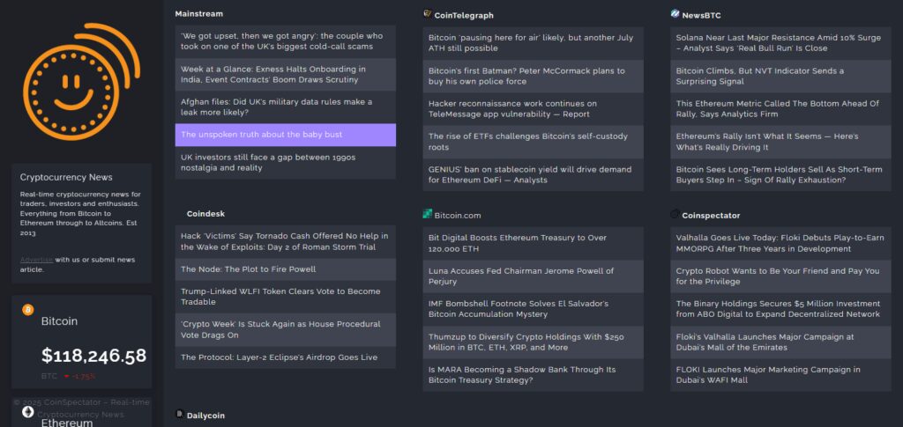Click the Dailycoin source icon
Image resolution: width=903 pixels, height=427 pixels.
point(180,414)
